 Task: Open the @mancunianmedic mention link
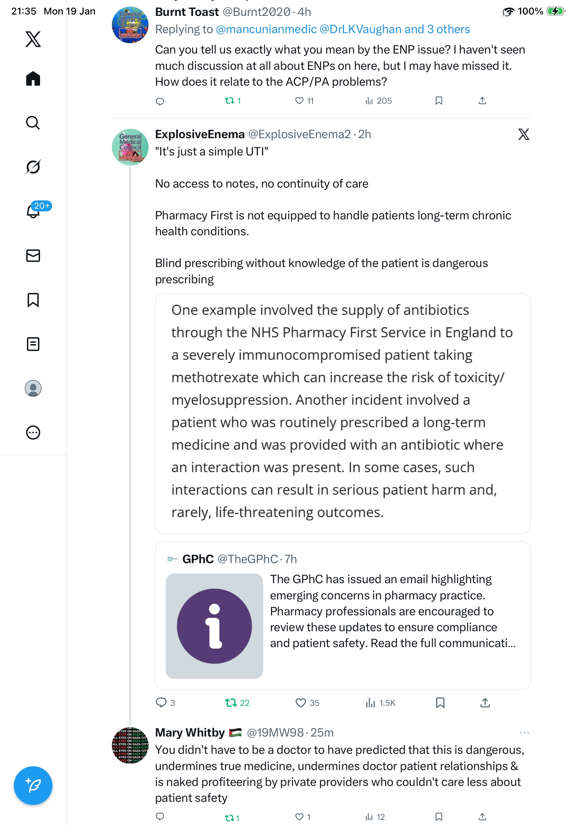[266, 29]
